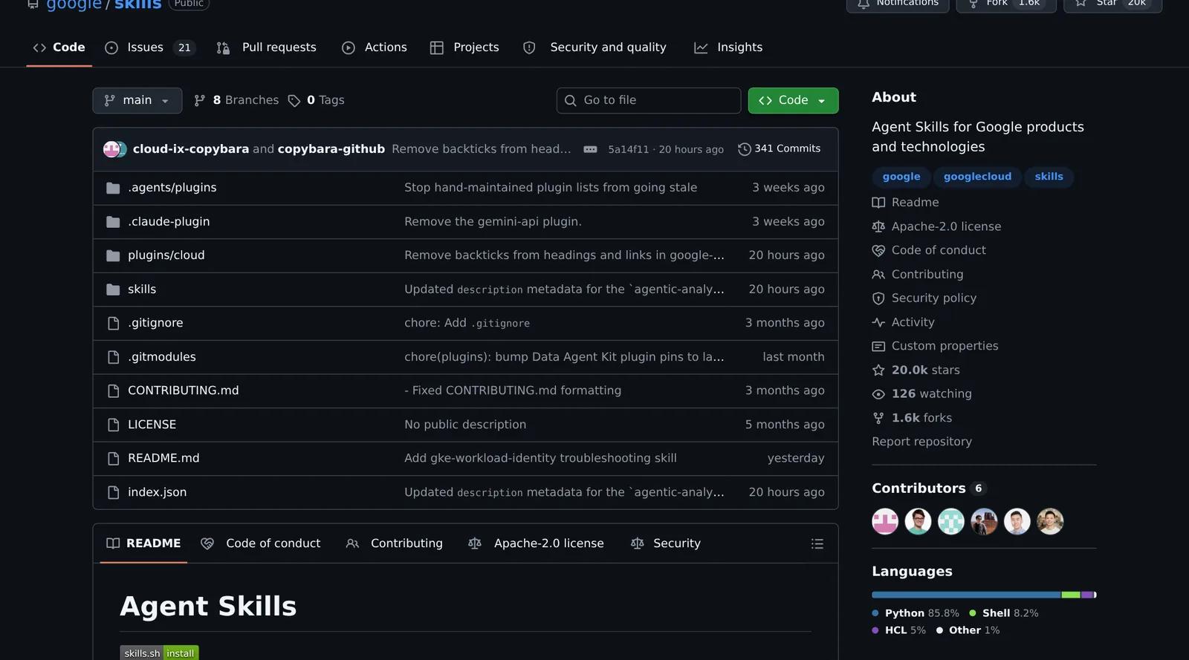The image size is (1189, 660).
Task: Open README.md file
Action: tap(163, 458)
